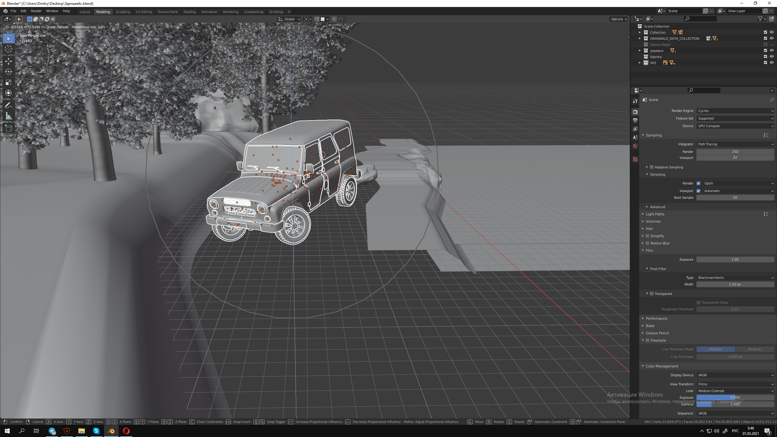777x437 pixels.
Task: Open the Scene properties tab
Action: click(x=635, y=137)
